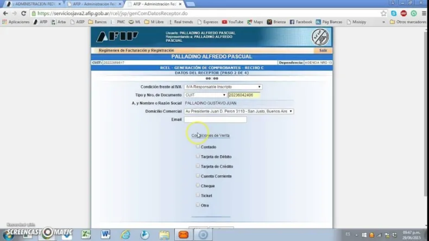The height and width of the screenshot is (241, 429).
Task: Bookmark this page with the star icon
Action: pos(383,13)
